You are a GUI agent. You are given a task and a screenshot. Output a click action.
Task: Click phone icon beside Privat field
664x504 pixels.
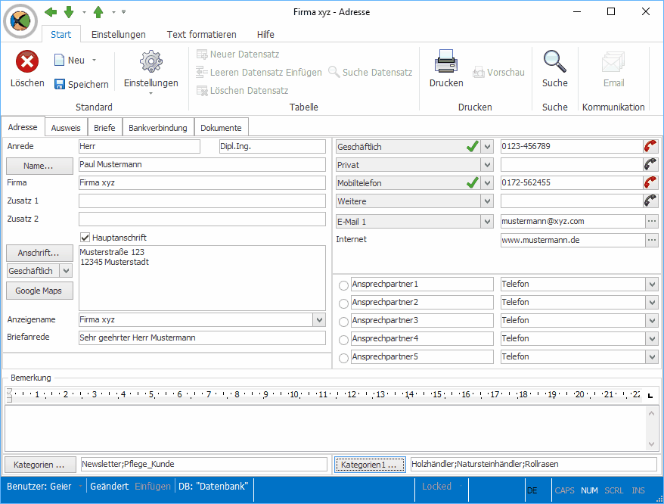tap(650, 164)
